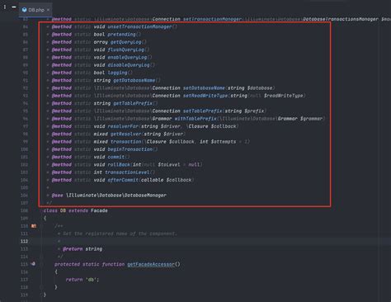Select the DB.php editor tab
The width and height of the screenshot is (391, 302).
[x=35, y=10]
